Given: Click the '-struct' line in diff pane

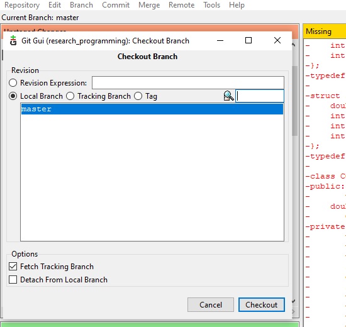Looking at the screenshot, I should tap(323, 96).
